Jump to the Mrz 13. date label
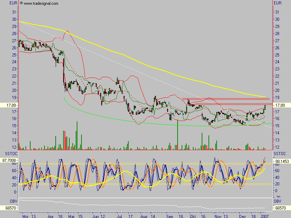Screen dimensions: 291x218 (x=29, y=216)
